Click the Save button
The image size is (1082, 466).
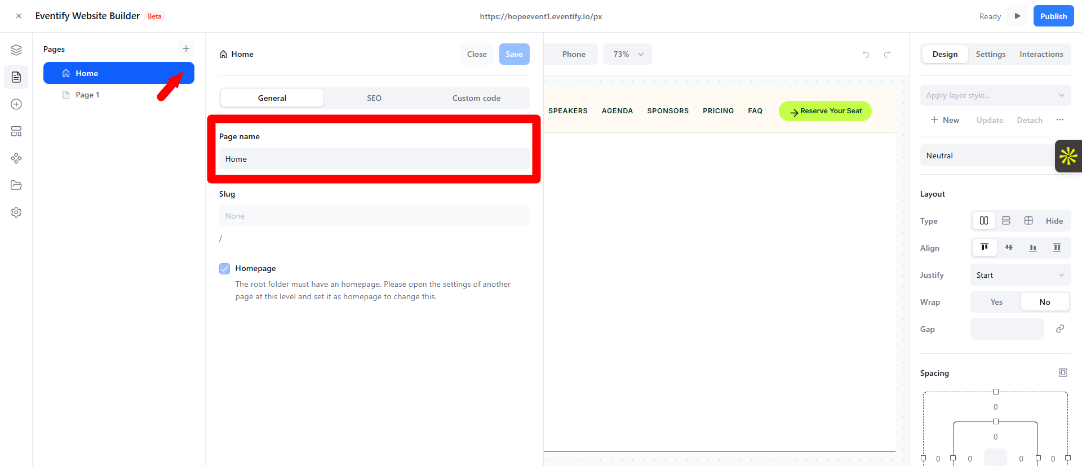(x=515, y=54)
